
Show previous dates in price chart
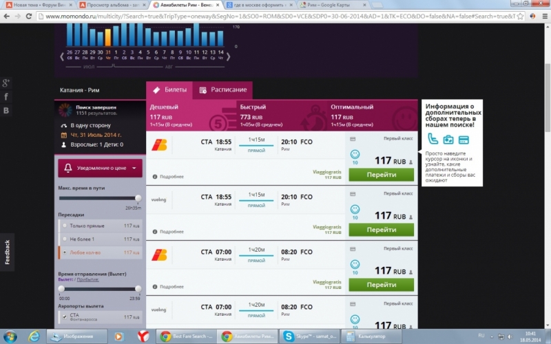(62, 56)
